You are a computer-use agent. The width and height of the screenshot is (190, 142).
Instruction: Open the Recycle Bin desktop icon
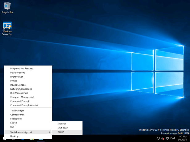[x=7, y=6]
